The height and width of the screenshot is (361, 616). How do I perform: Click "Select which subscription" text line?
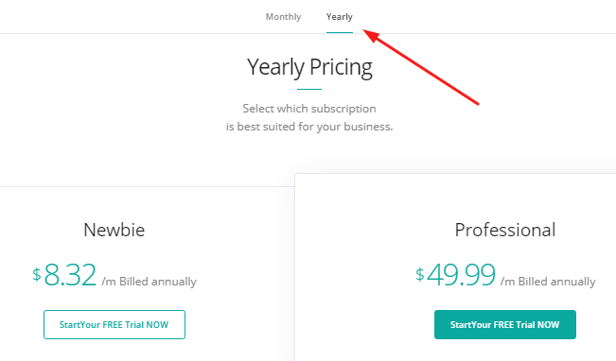[x=309, y=109]
